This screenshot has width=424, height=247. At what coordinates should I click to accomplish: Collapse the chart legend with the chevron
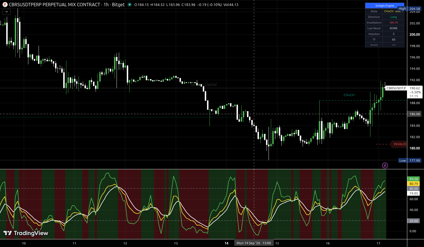pos(7,12)
